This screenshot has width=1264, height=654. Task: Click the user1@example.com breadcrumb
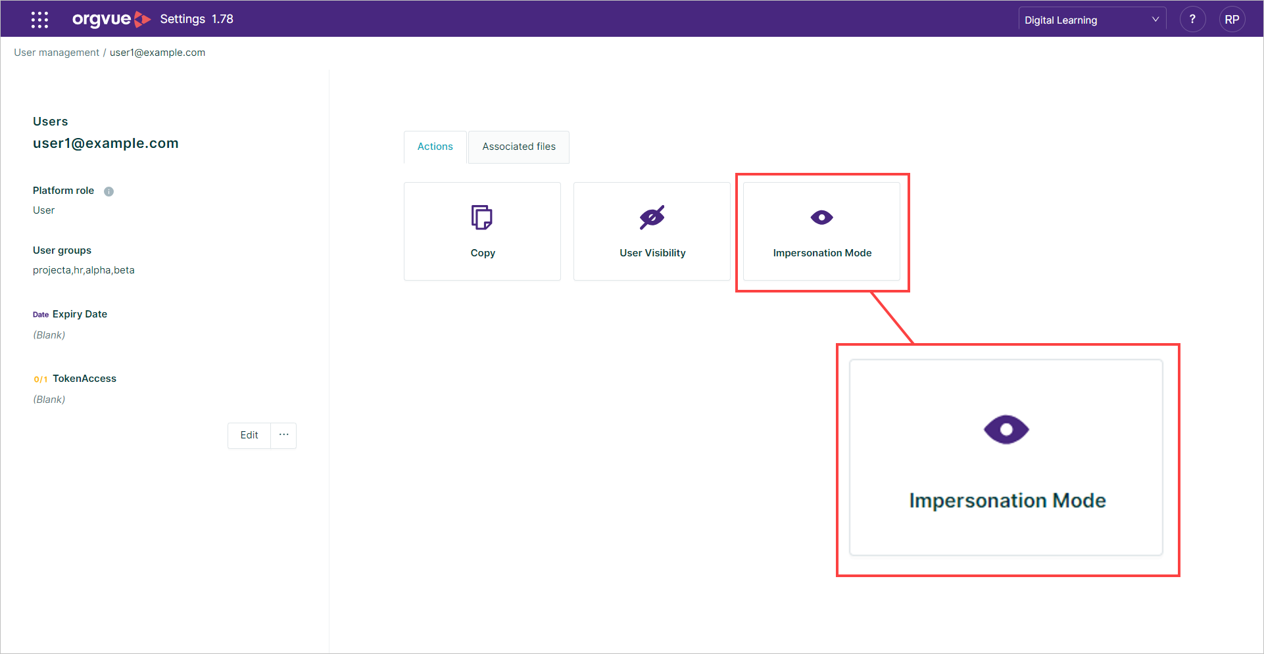tap(157, 53)
